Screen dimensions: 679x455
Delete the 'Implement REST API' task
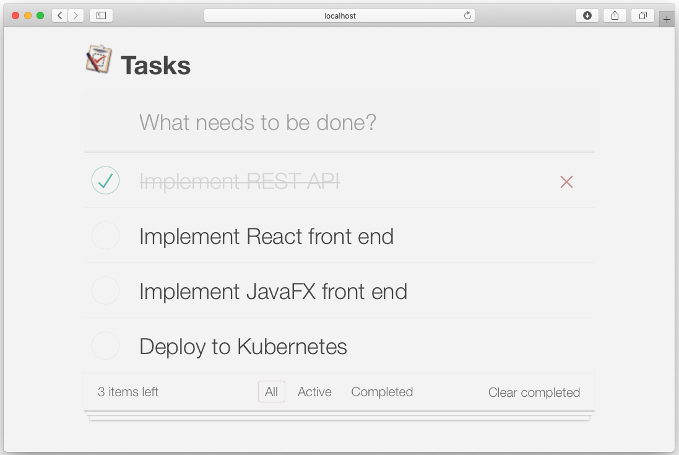(566, 181)
